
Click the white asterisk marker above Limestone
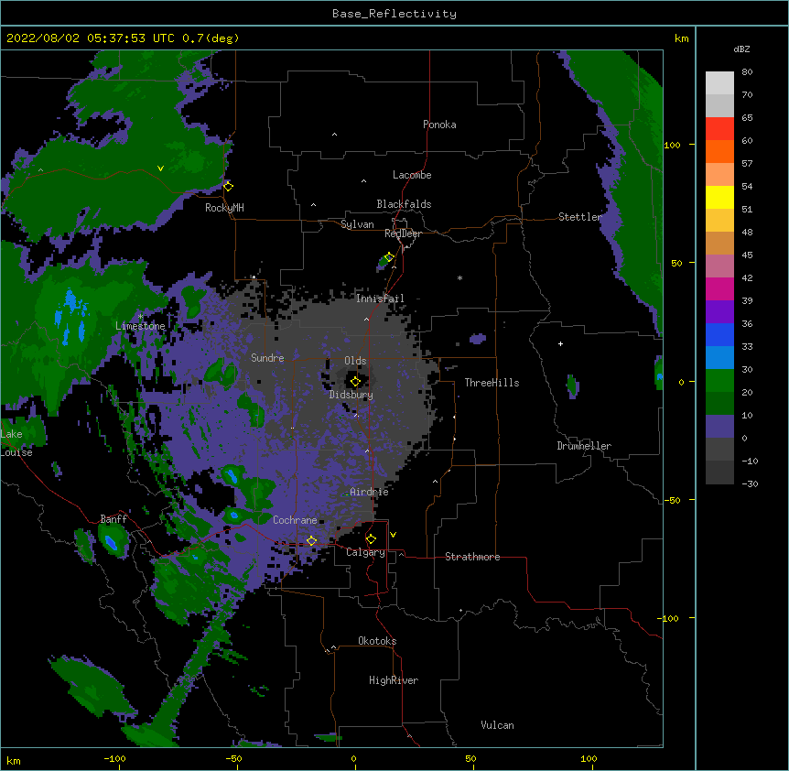(x=140, y=317)
